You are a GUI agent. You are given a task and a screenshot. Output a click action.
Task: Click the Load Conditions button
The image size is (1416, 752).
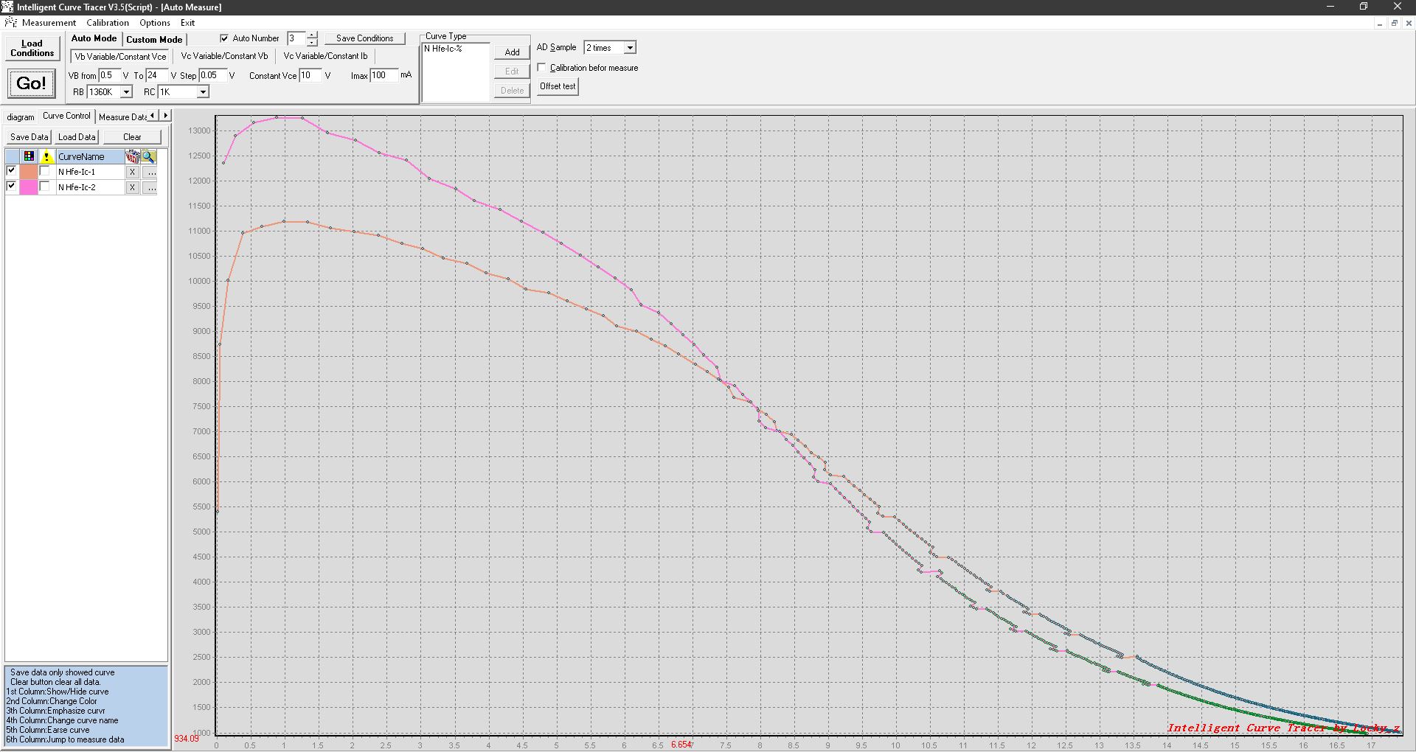(32, 49)
